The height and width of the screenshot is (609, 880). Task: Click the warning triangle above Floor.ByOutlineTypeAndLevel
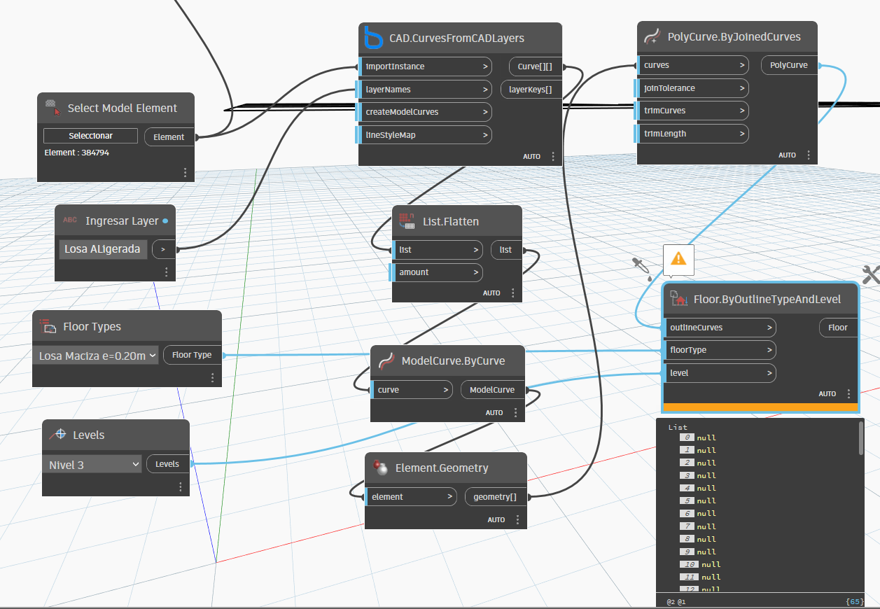click(x=678, y=259)
